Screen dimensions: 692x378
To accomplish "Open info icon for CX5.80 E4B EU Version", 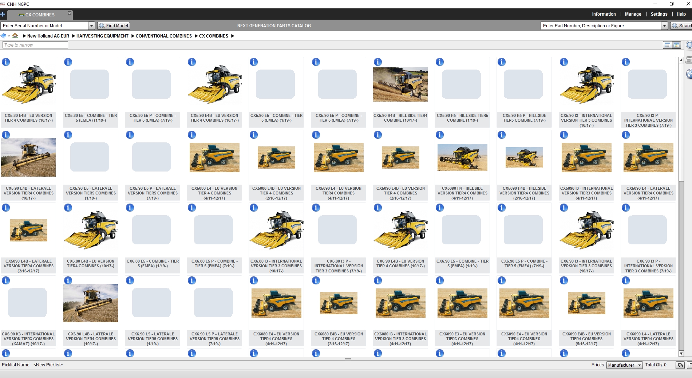I will pyautogui.click(x=6, y=62).
